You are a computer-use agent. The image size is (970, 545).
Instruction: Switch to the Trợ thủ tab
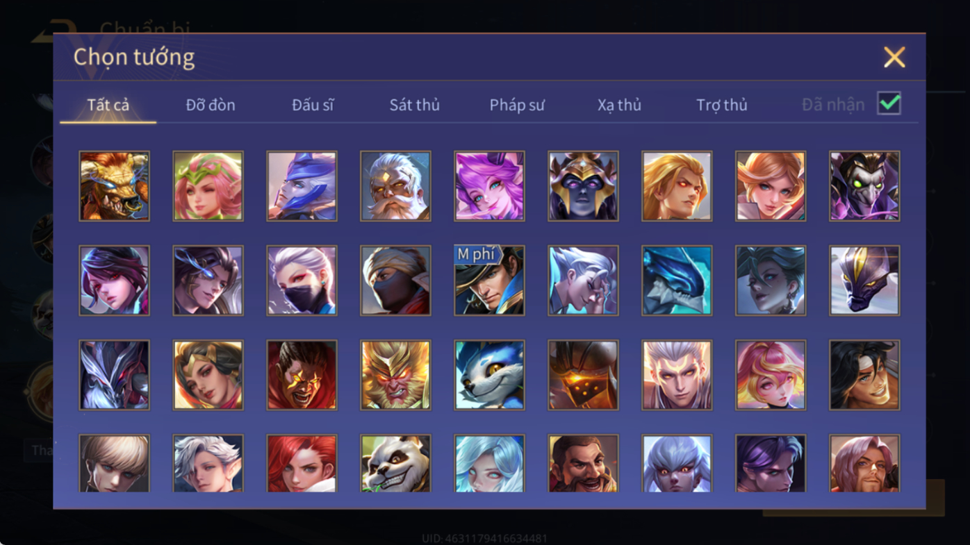pos(722,105)
